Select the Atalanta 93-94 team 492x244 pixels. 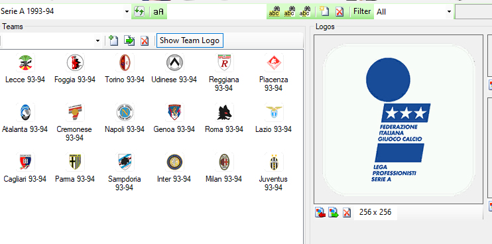pyautogui.click(x=25, y=118)
